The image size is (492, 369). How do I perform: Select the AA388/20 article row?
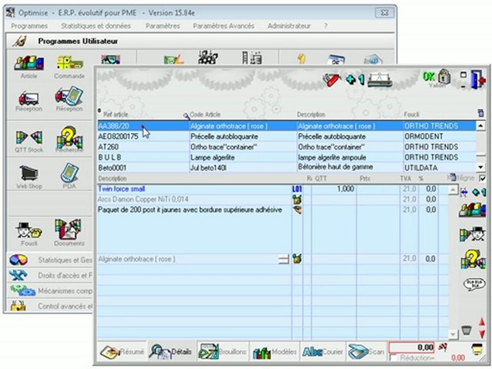pos(287,126)
